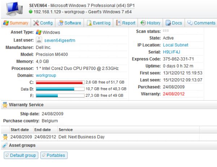Click the Report notebook icon
Screen dimensions: 217x167
pos(118,23)
